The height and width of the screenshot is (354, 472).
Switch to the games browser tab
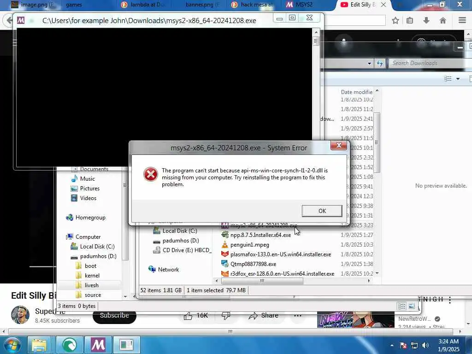74,5
